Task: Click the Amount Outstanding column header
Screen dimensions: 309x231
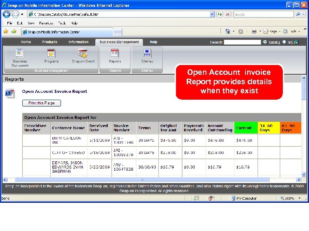Action: pyautogui.click(x=220, y=128)
